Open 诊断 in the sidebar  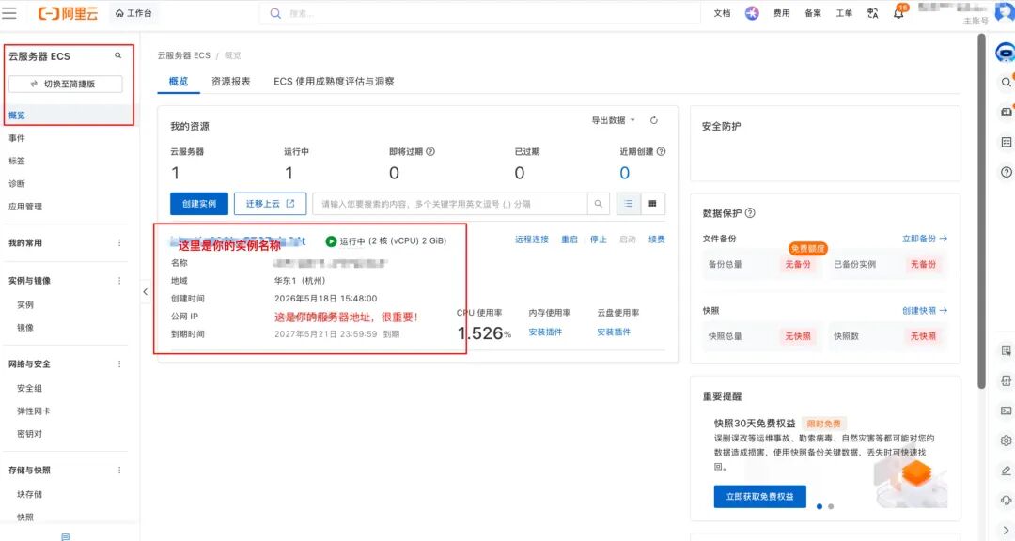17,184
